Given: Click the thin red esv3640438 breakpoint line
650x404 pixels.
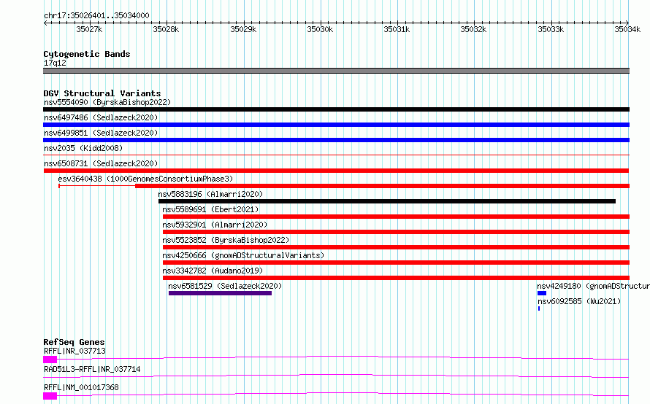Looking at the screenshot, I should (x=97, y=186).
